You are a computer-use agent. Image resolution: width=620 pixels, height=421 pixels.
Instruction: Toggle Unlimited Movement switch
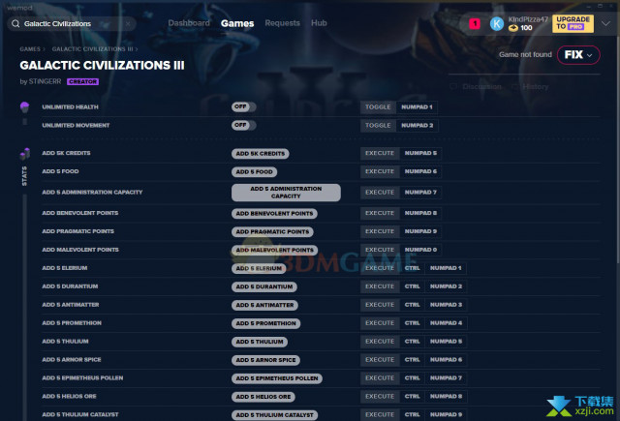coord(243,125)
